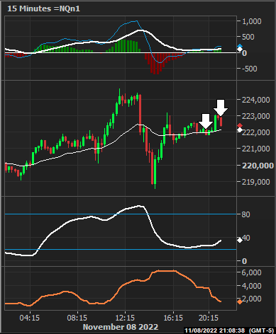Click the 219,000 price axis label
276x334 pixels.
click(255, 182)
